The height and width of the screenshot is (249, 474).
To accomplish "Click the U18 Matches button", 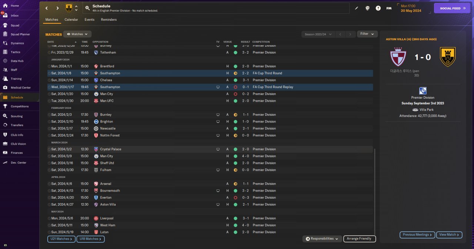I will pyautogui.click(x=91, y=239).
